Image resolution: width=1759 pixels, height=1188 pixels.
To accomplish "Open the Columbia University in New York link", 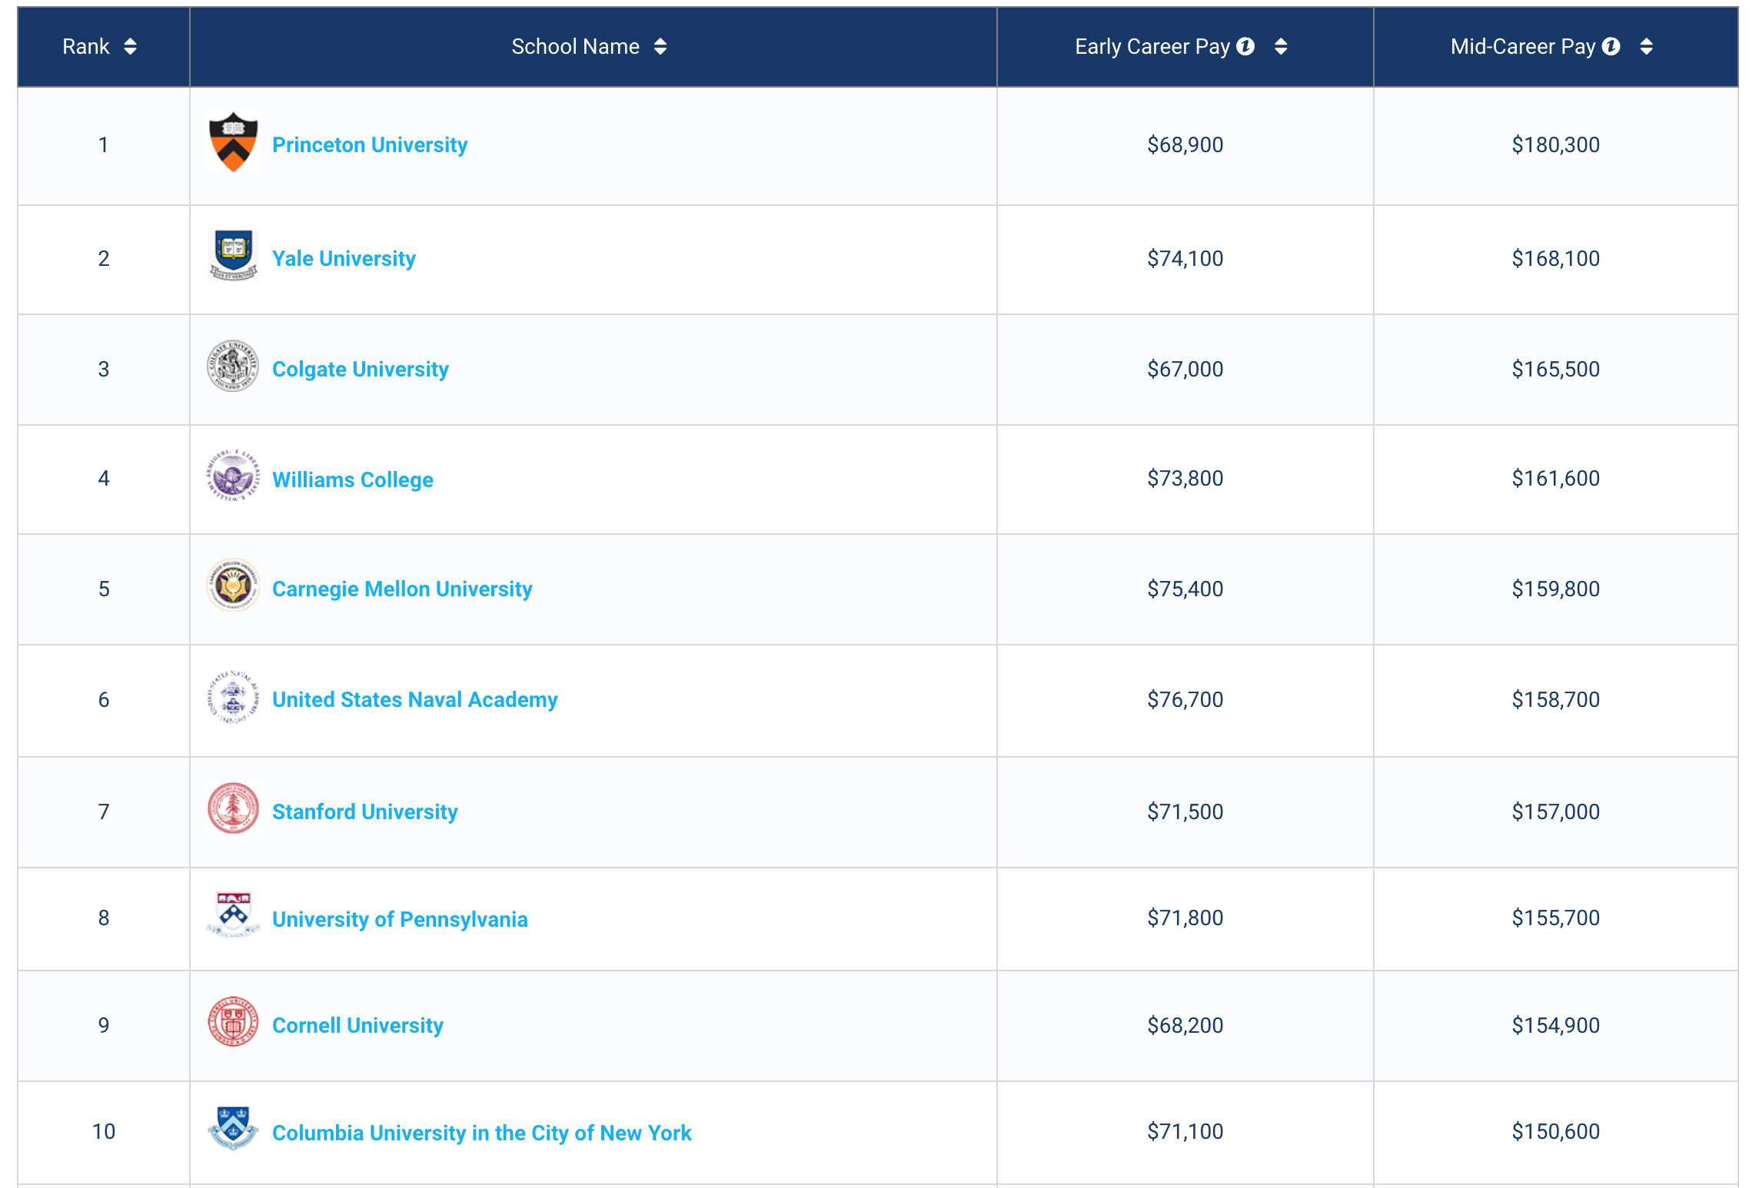I will click(x=482, y=1133).
